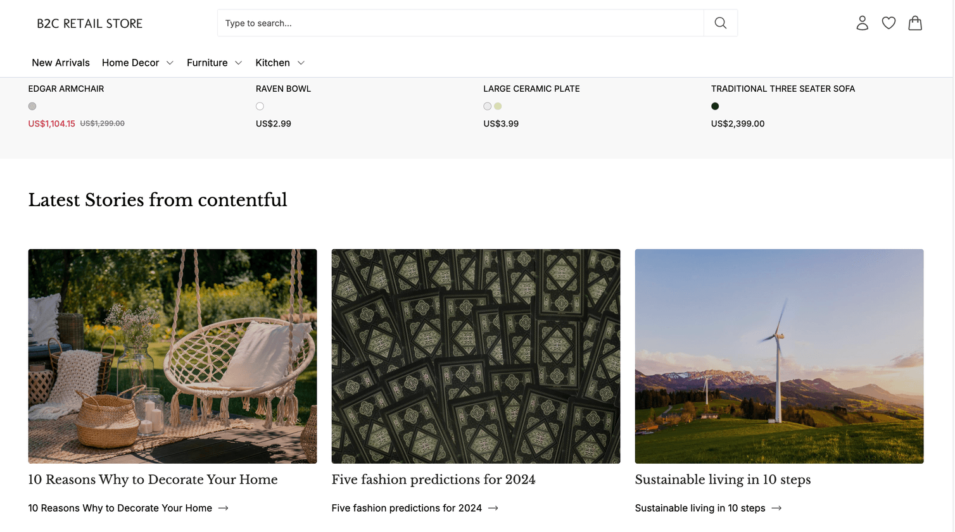
Task: Expand the Kitchen dropdown chevron
Action: pyautogui.click(x=301, y=63)
